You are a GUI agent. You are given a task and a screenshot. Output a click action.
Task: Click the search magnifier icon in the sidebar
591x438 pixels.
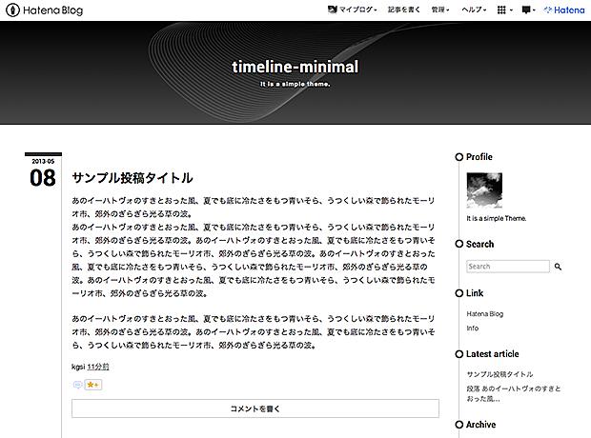(558, 267)
